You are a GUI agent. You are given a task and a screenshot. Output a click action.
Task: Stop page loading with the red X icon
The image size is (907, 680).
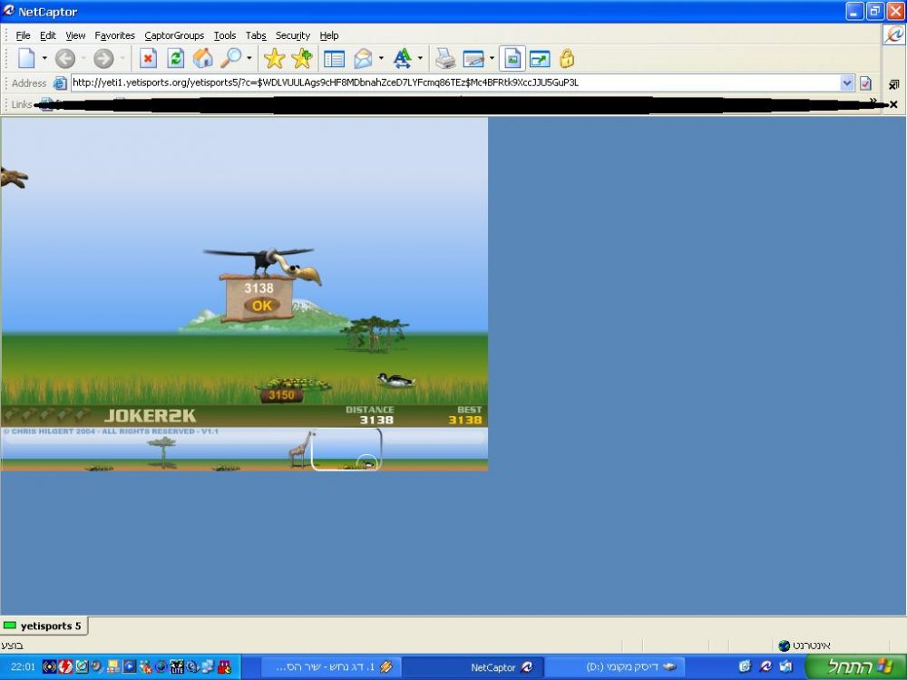click(148, 58)
